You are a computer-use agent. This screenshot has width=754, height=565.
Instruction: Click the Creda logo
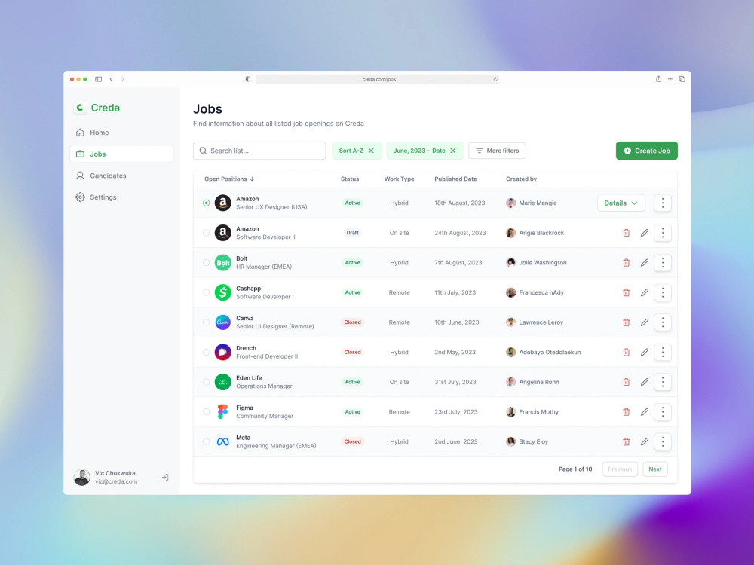pyautogui.click(x=97, y=108)
